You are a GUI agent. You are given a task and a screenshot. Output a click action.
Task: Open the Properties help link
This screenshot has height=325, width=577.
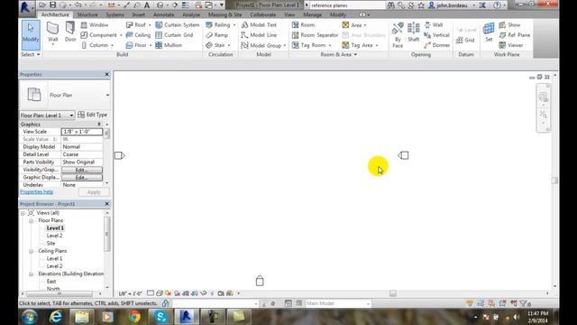(x=36, y=192)
